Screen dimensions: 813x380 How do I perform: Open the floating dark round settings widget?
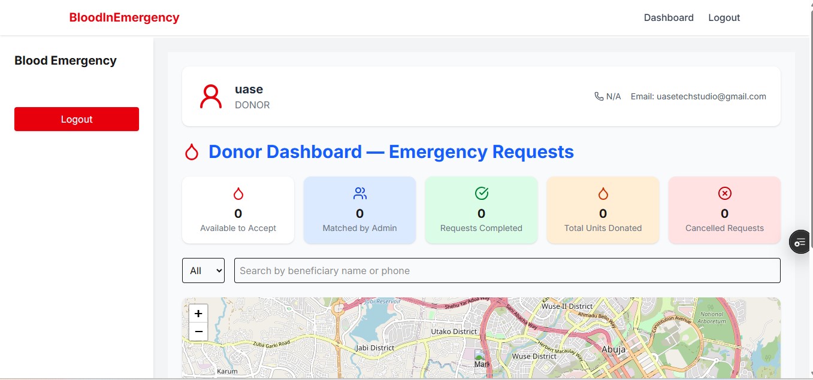coord(800,242)
